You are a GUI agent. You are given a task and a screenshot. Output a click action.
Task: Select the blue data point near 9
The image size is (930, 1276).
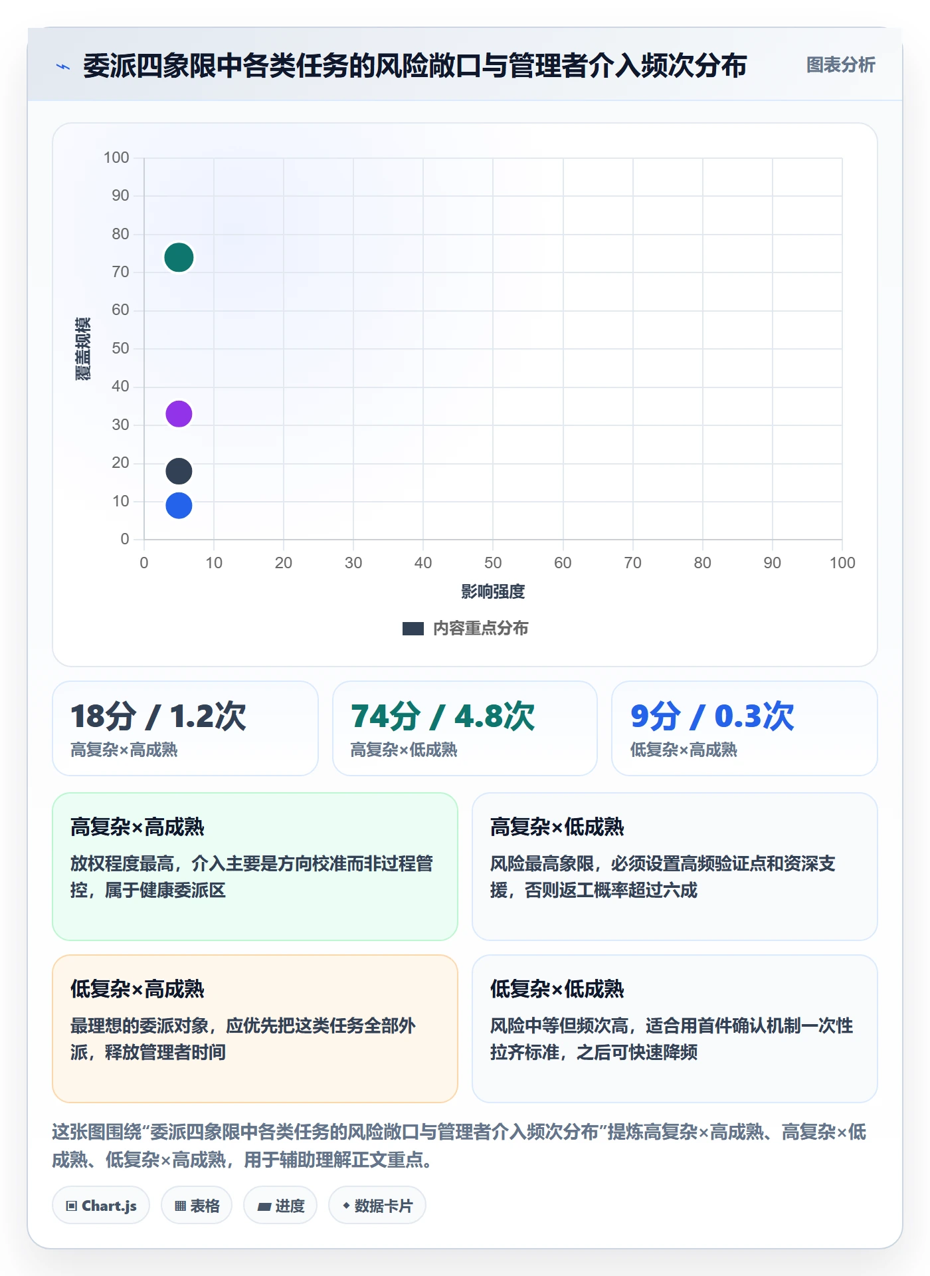point(179,506)
